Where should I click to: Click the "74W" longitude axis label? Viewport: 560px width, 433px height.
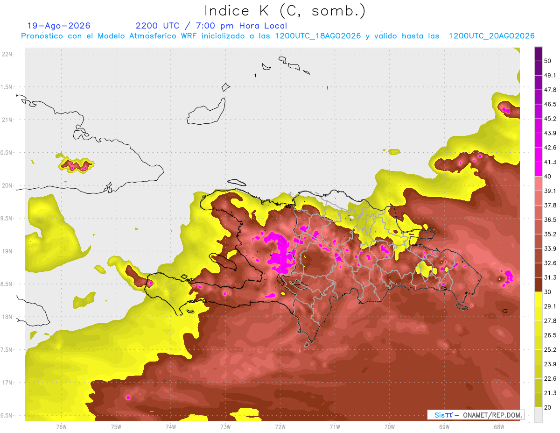coord(171,426)
